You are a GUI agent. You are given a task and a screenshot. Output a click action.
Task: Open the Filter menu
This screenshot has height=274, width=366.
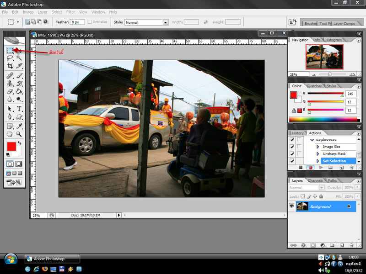[70, 12]
